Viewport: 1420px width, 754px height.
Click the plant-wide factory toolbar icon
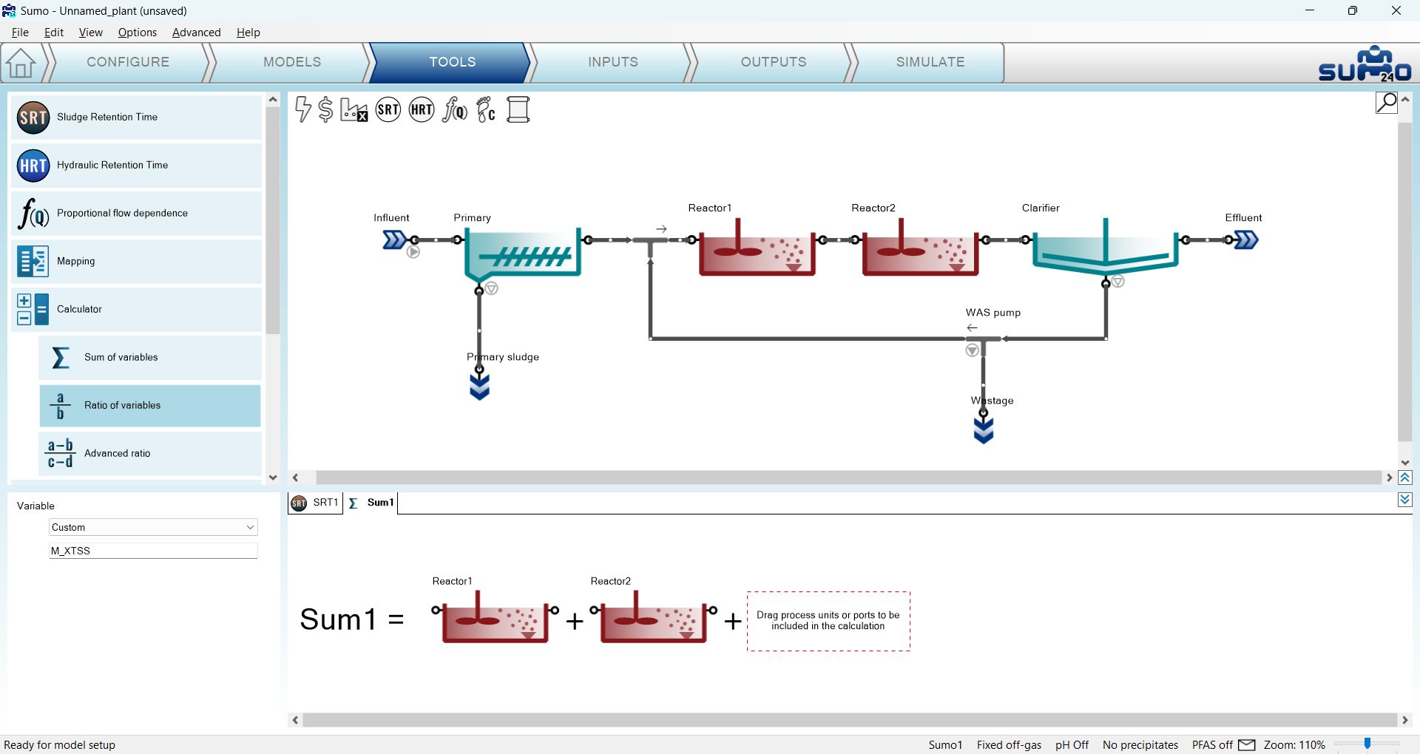(x=354, y=110)
